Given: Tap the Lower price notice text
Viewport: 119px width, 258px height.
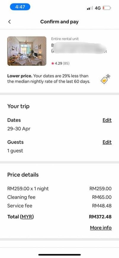Looking at the screenshot, I should tap(49, 79).
